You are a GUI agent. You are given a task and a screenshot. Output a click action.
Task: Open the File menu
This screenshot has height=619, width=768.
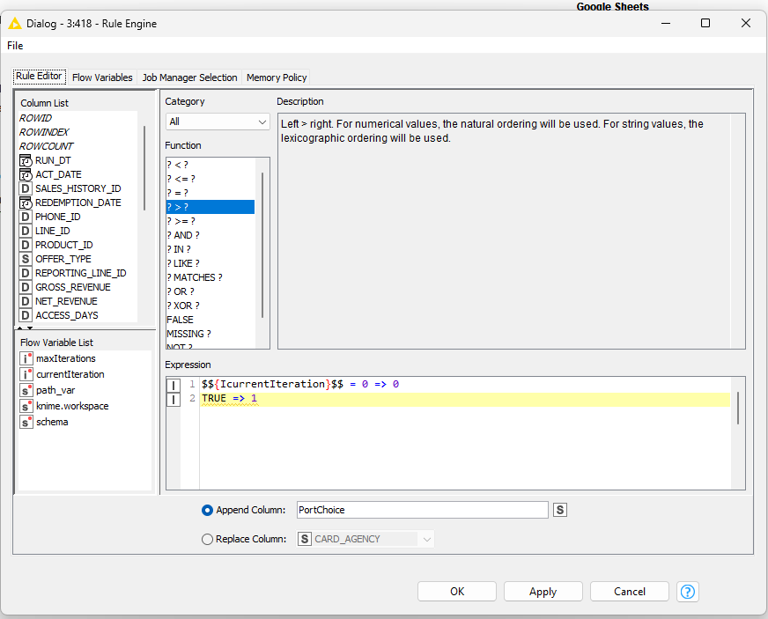(x=15, y=46)
